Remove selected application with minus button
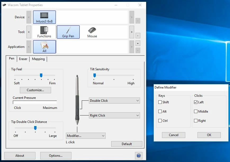Screen dimensions: 230x162 tap(138, 50)
